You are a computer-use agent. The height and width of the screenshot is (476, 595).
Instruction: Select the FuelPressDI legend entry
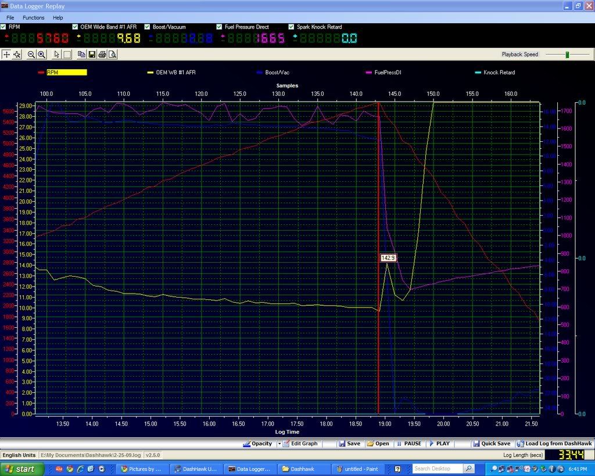(383, 72)
